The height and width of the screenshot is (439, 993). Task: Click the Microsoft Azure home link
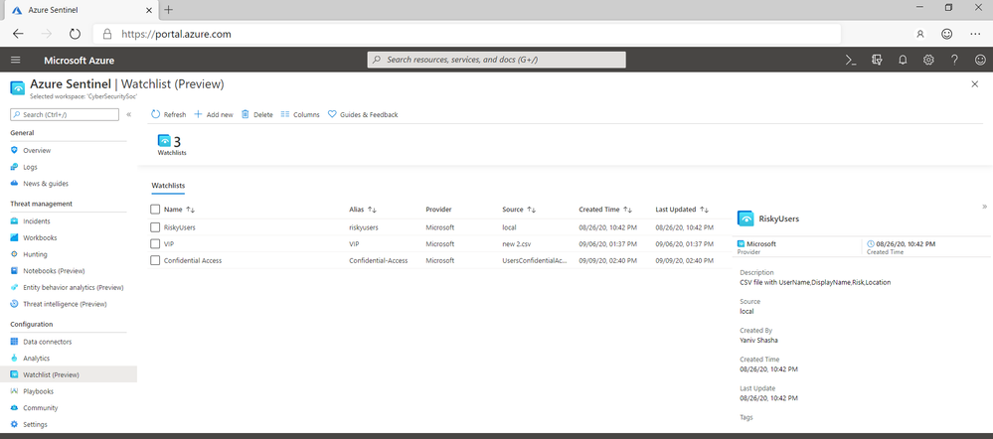click(x=80, y=61)
